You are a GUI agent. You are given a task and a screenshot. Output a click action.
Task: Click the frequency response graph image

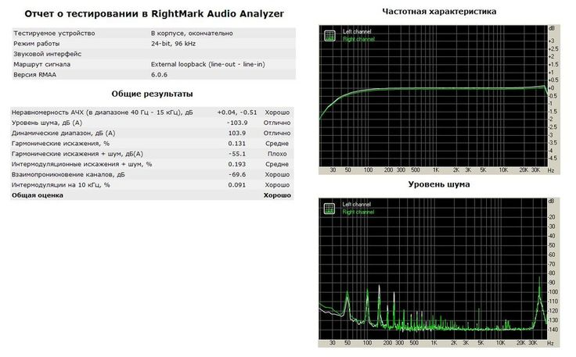click(x=439, y=100)
